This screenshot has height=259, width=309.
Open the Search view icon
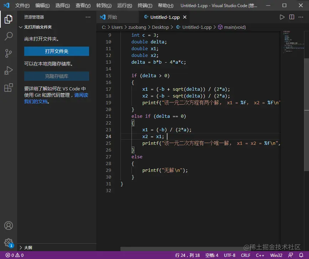(x=9, y=36)
